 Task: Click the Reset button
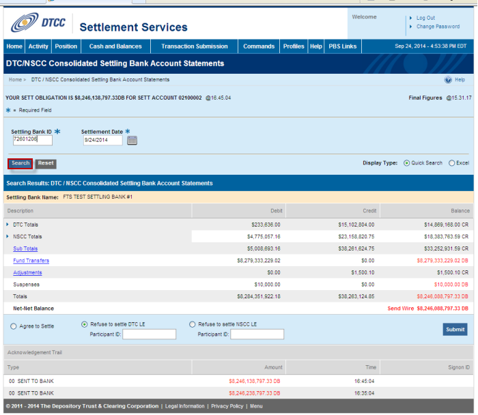(x=46, y=164)
